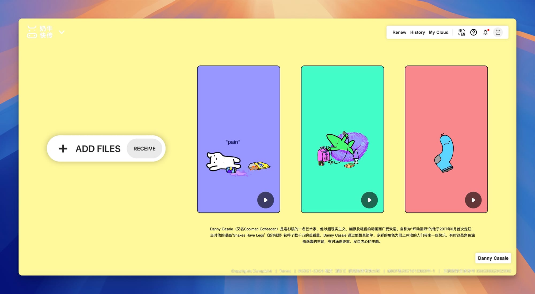Play the green alien animation card

pos(369,200)
